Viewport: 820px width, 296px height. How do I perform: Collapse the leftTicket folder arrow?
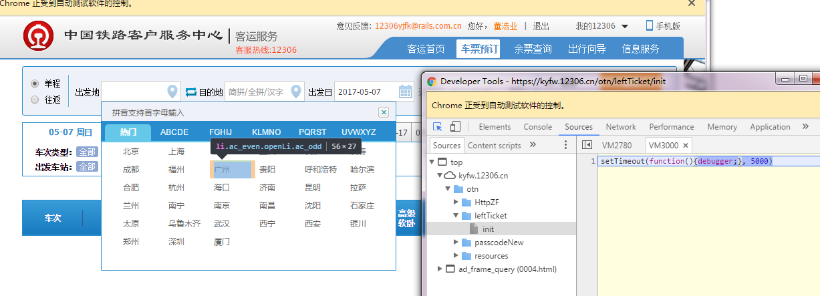[456, 216]
